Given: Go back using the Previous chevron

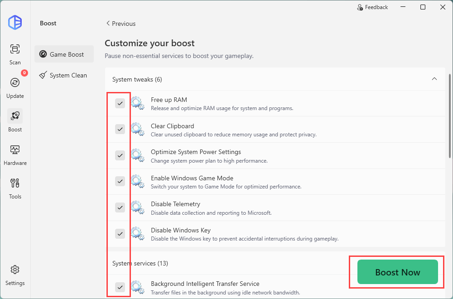Looking at the screenshot, I should pyautogui.click(x=108, y=24).
